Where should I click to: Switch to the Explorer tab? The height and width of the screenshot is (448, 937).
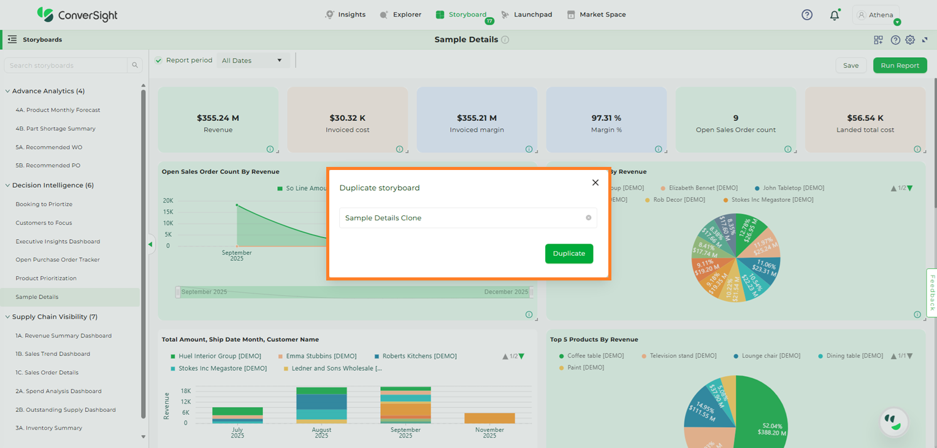[400, 15]
